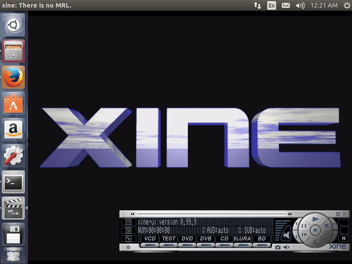Set volume on the stacked volume bars
This screenshot has height=264, width=352.
coord(280,230)
